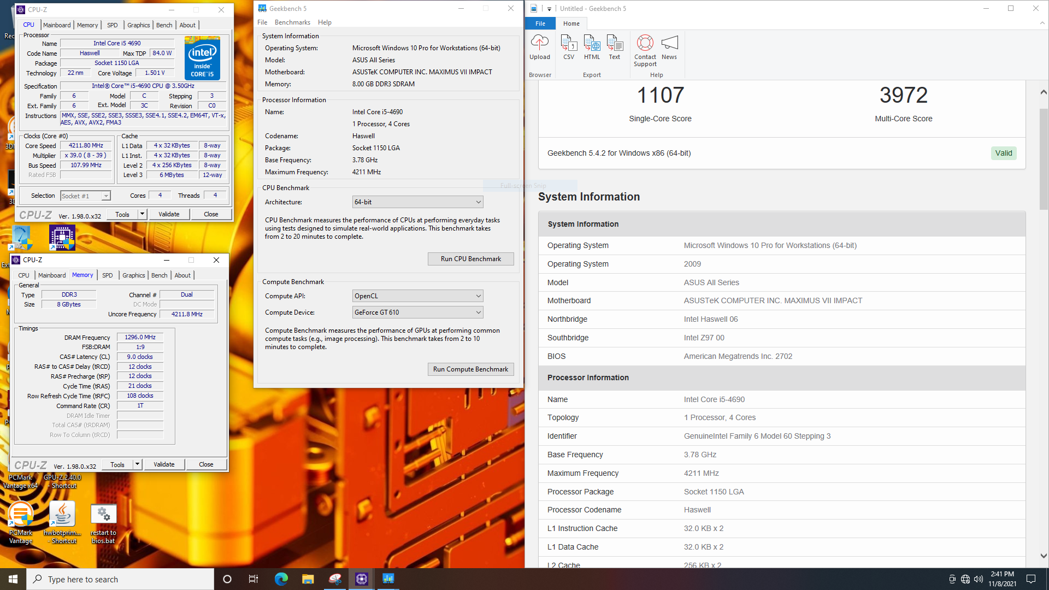The width and height of the screenshot is (1049, 590).
Task: Click Validate in upper CPU-Z window
Action: 169,214
